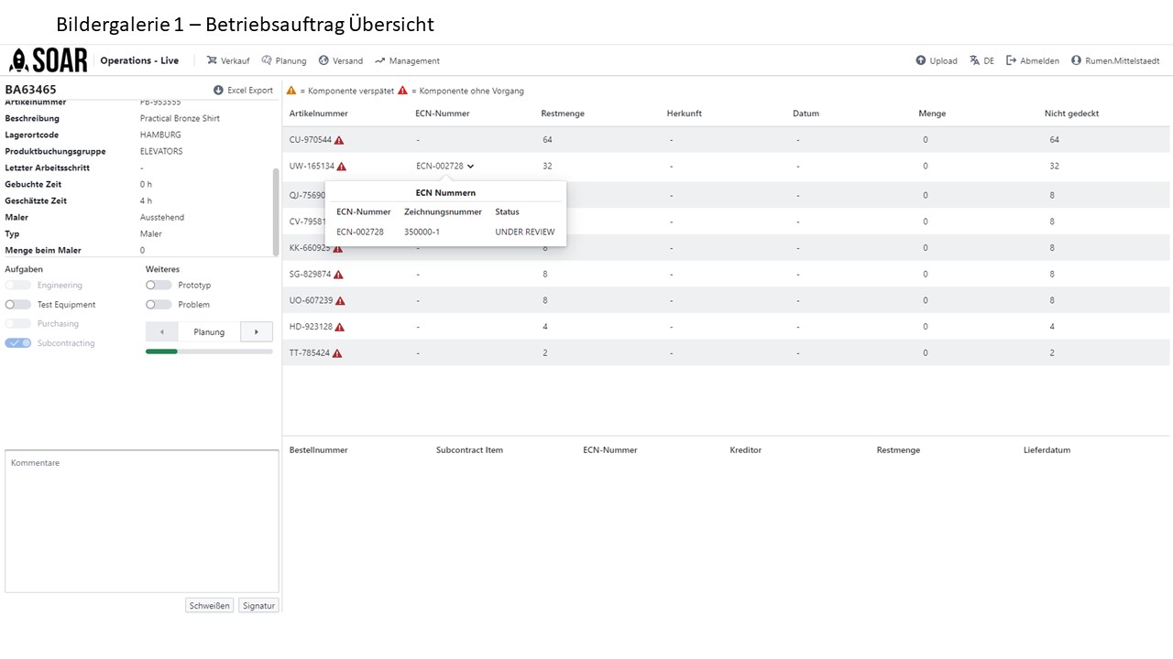Click the Abmelden logout icon
This screenshot has width=1173, height=659.
[1012, 60]
